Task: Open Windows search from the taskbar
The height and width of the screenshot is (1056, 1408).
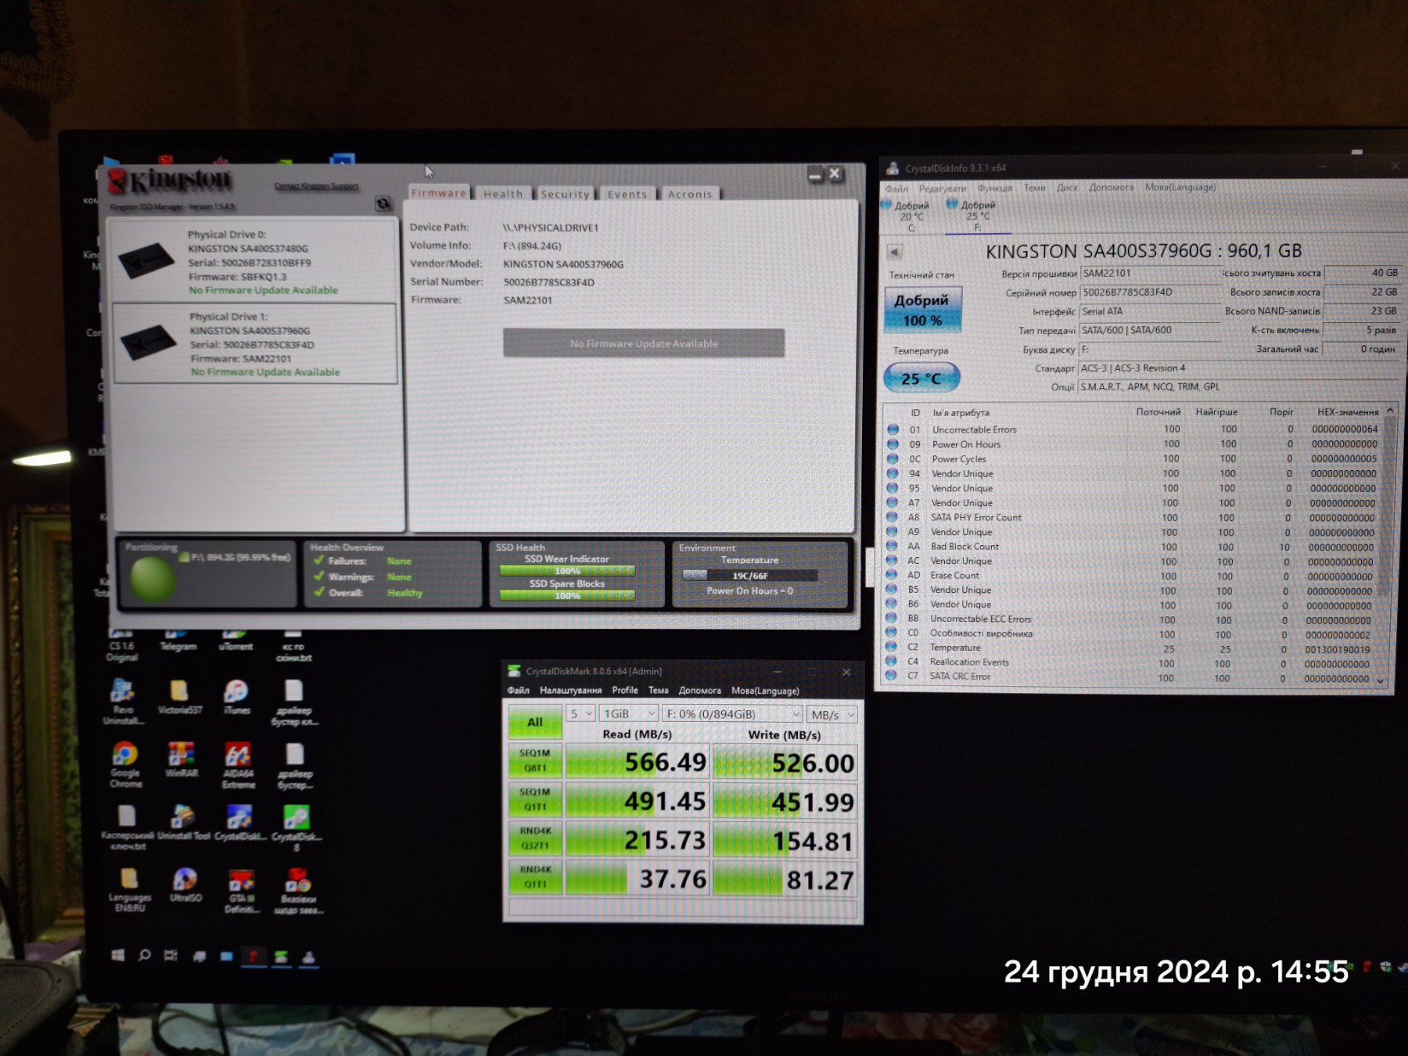Action: click(145, 955)
